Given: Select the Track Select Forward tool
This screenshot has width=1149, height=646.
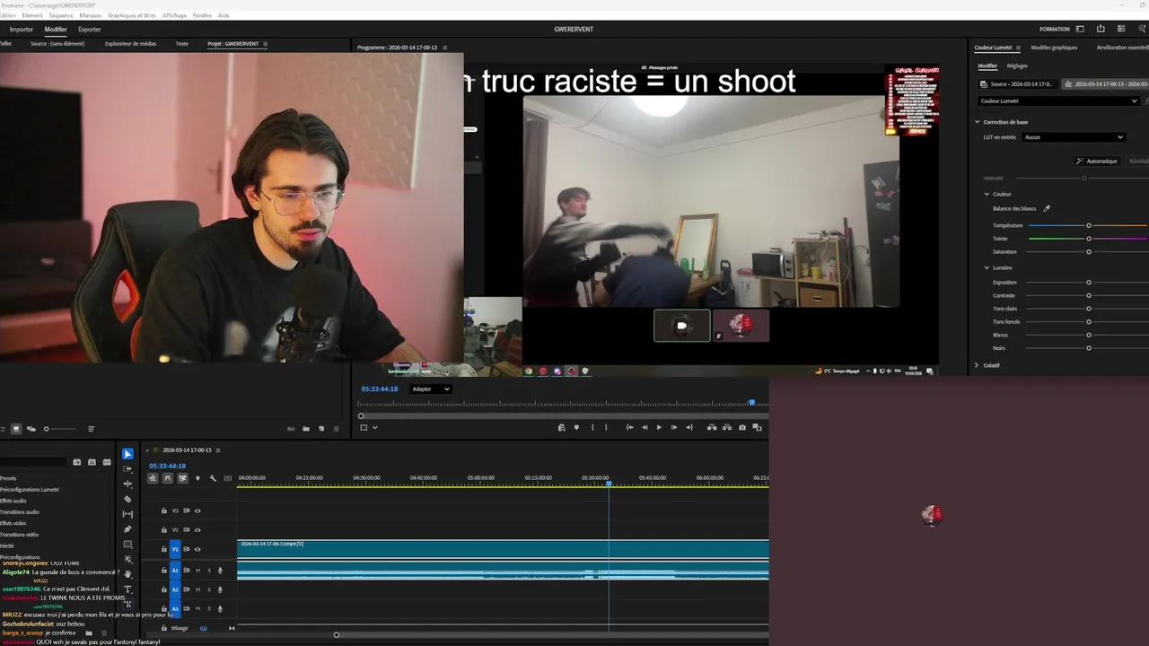Looking at the screenshot, I should [x=127, y=469].
